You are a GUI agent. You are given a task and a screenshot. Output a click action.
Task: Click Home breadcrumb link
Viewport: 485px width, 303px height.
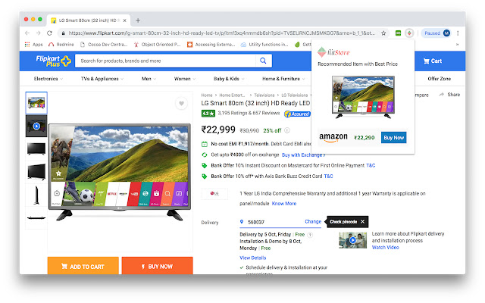[x=207, y=95]
